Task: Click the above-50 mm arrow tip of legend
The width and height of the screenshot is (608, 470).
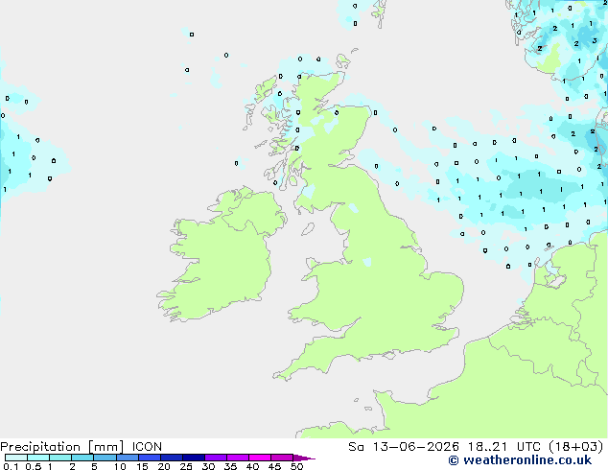Action: click(x=304, y=458)
